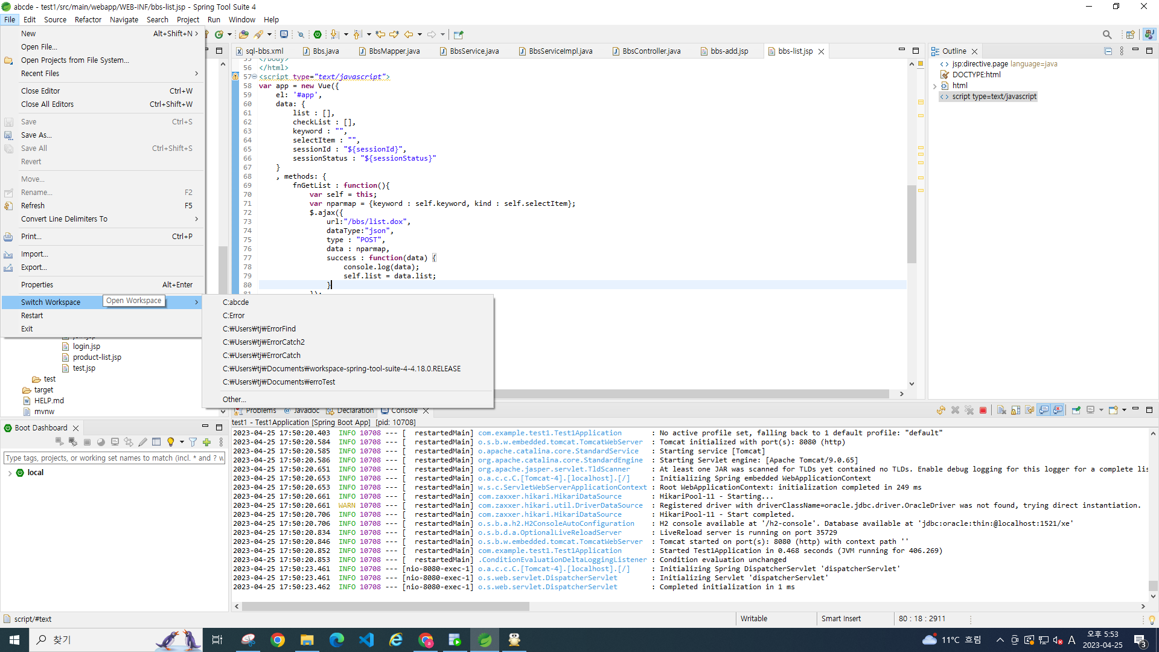Switch to the BbsController.java tab
Screen dimensions: 1159x652
coord(651,51)
